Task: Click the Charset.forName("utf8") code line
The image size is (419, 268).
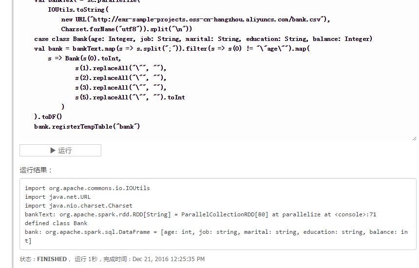Action: pyautogui.click(x=126, y=29)
